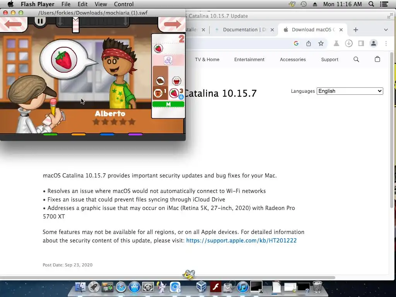Screen dimensions: 396x297
Task: Open Safari from the Dock
Action: coord(121,287)
